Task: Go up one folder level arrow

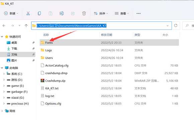Action: [x=26, y=26]
